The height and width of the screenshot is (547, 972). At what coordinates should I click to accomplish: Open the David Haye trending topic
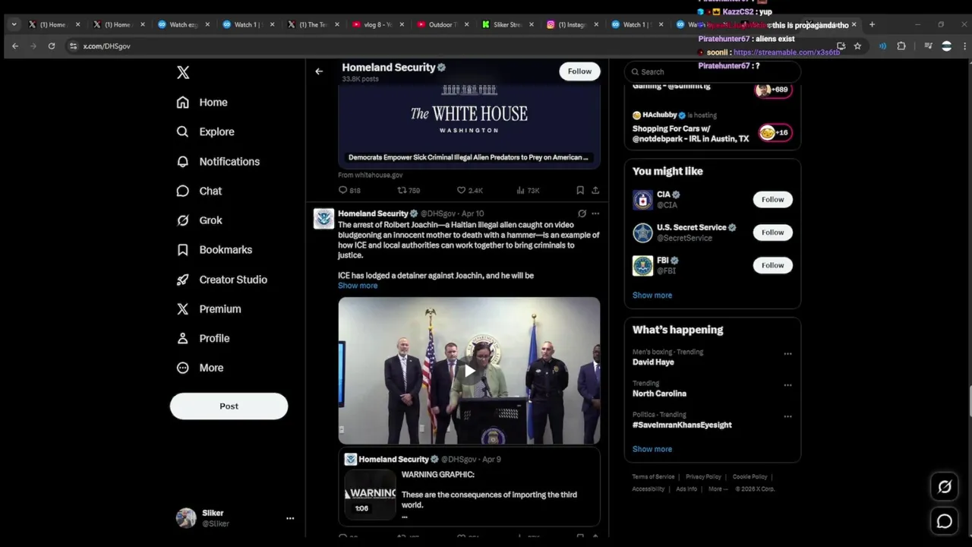point(653,362)
